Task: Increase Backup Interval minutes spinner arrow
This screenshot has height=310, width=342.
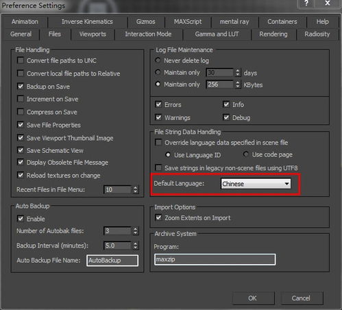Action: 136,243
